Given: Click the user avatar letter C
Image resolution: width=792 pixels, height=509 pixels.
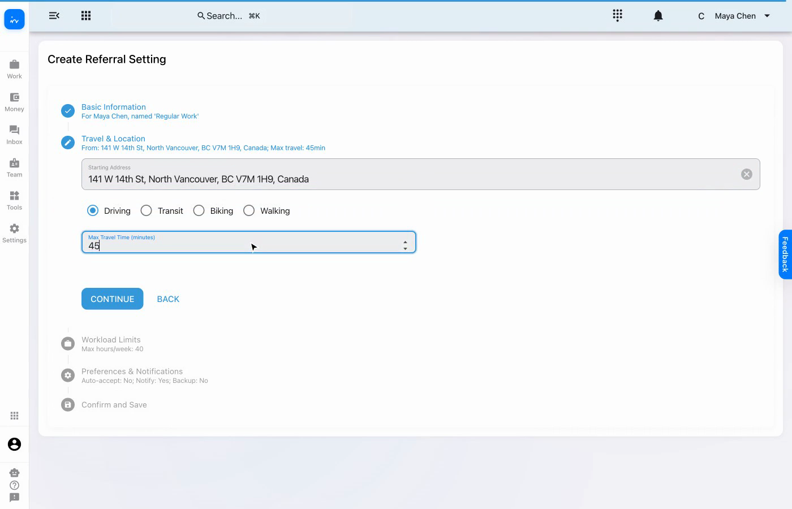Looking at the screenshot, I should (701, 16).
